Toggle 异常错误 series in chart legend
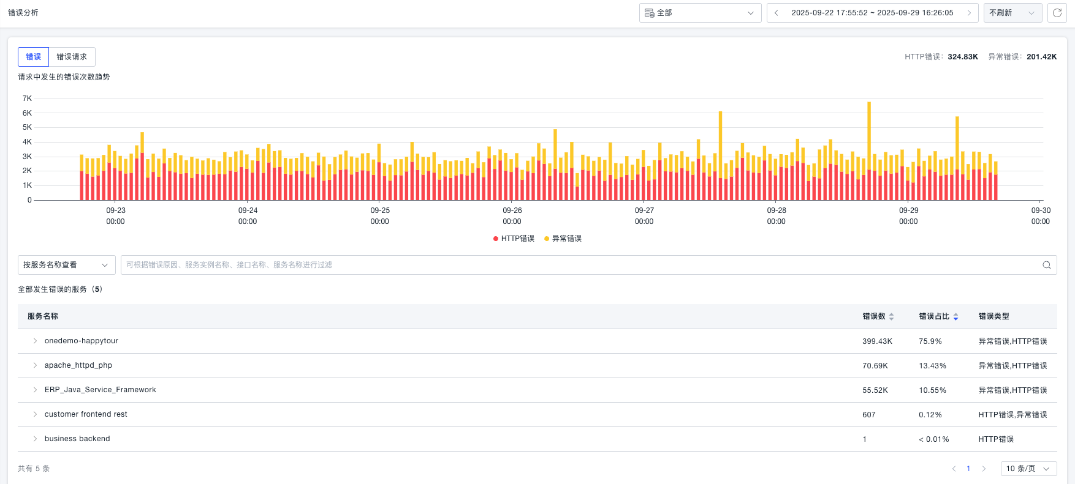 click(563, 239)
